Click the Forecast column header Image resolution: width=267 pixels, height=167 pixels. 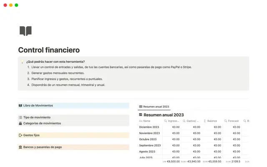click(x=232, y=121)
